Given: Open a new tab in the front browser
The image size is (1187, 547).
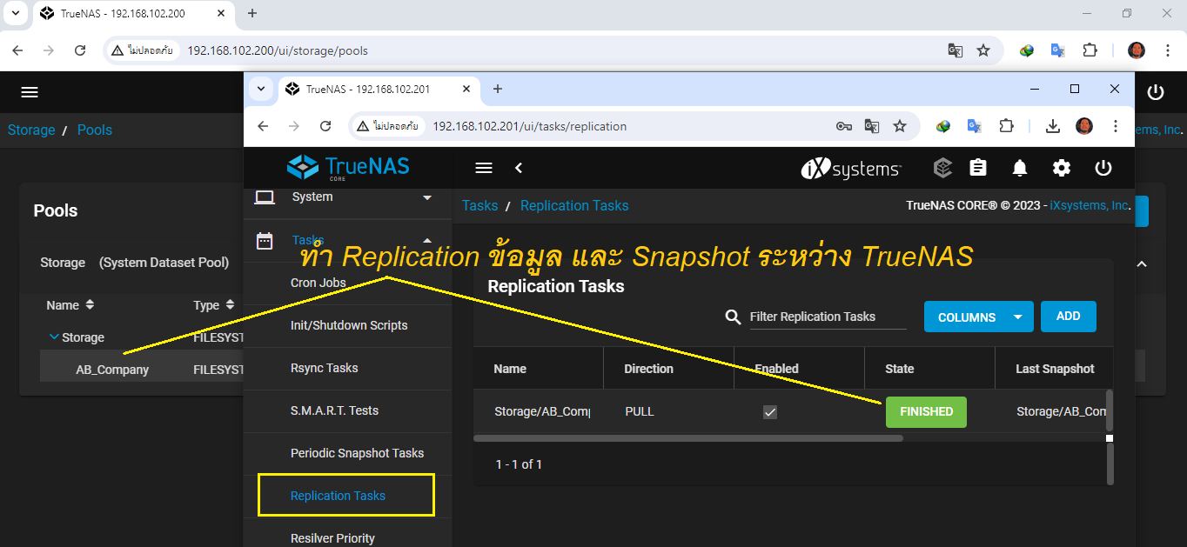Looking at the screenshot, I should pos(497,89).
